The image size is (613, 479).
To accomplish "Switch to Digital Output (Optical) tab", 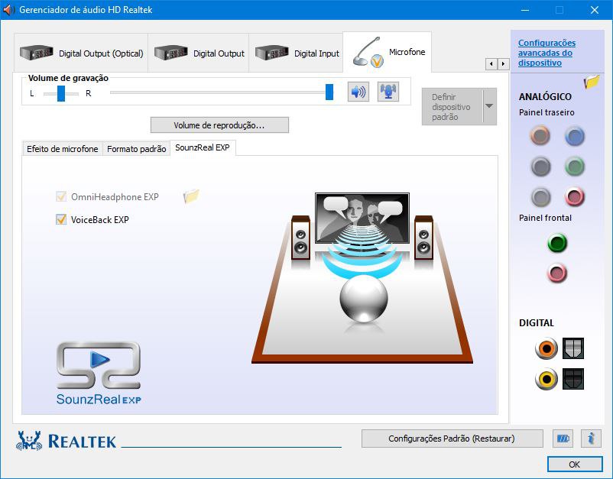I will click(81, 53).
